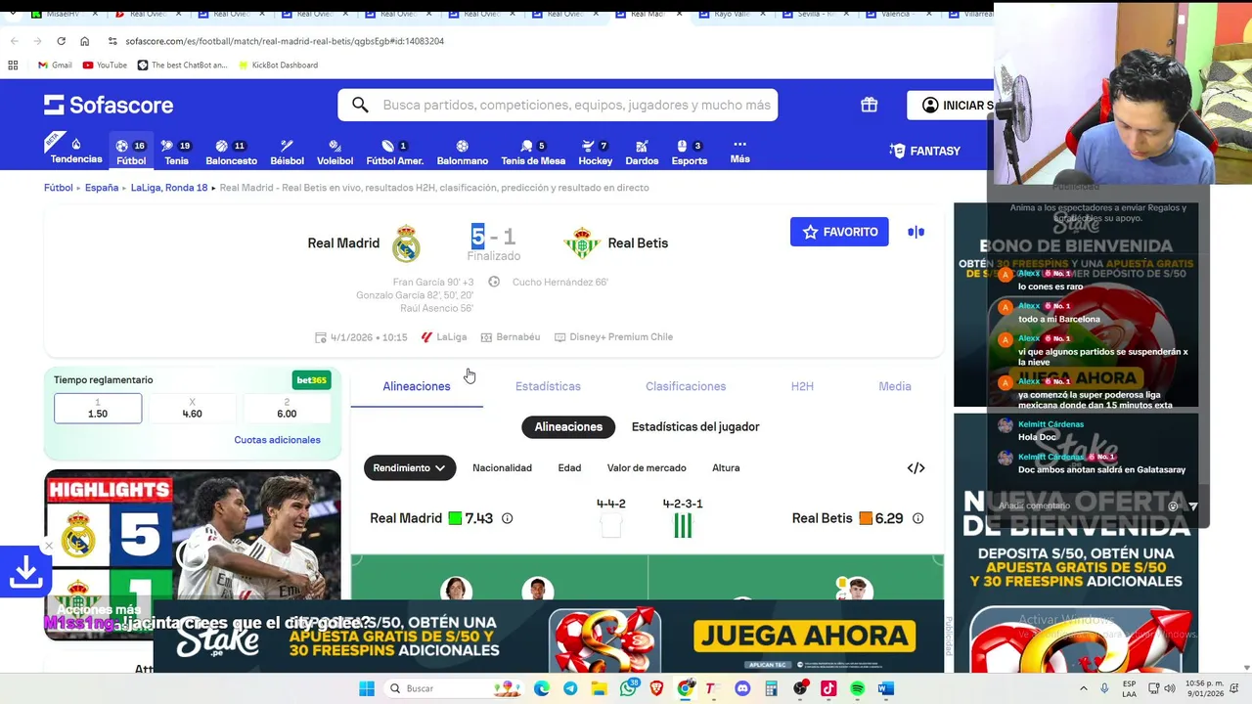This screenshot has width=1252, height=704.
Task: Select the Hockey sport icon
Action: [595, 152]
